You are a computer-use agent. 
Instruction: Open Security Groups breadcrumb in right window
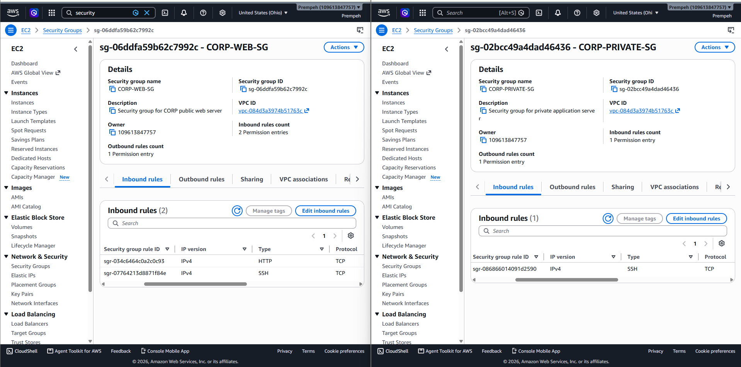[433, 30]
